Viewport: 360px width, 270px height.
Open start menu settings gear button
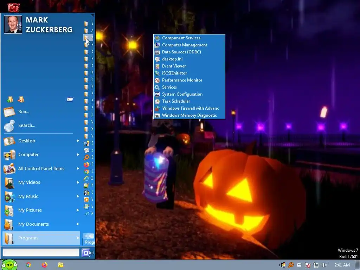coord(86,253)
